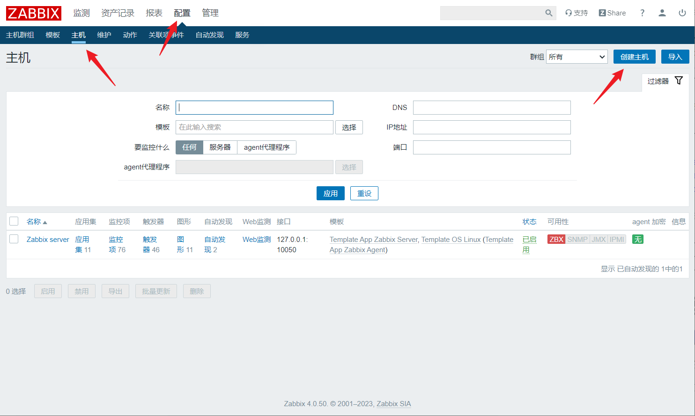
Task: Click the ZBX availability badge
Action: pyautogui.click(x=556, y=239)
